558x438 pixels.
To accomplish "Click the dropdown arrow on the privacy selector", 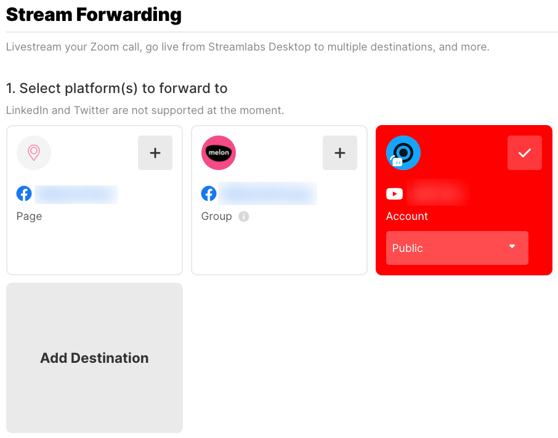I will 512,247.
